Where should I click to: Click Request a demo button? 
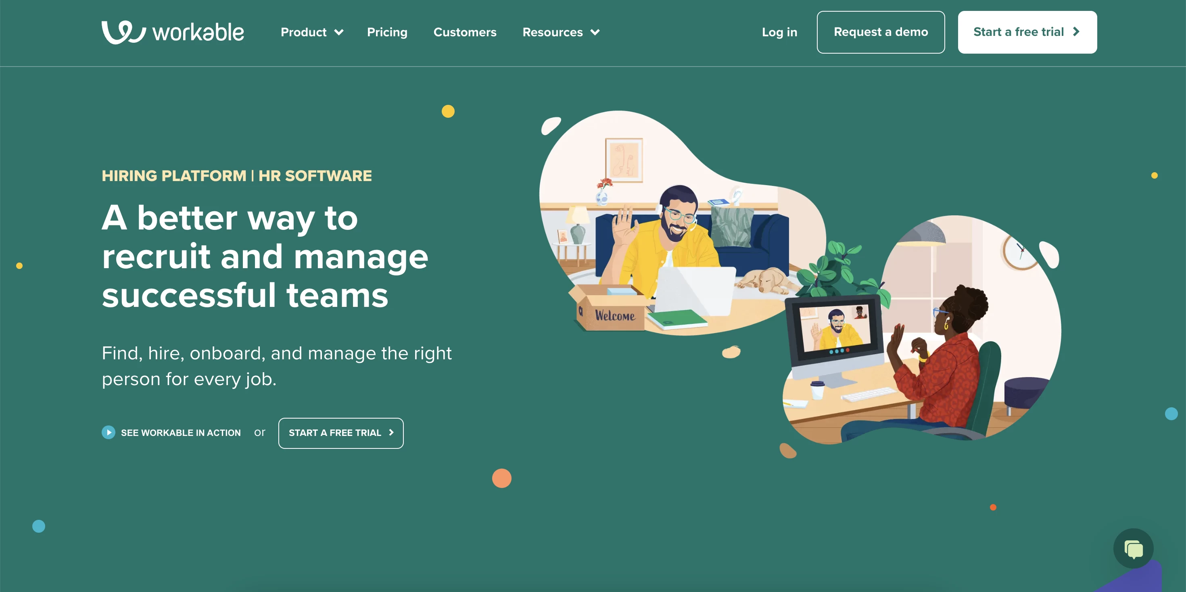[880, 32]
